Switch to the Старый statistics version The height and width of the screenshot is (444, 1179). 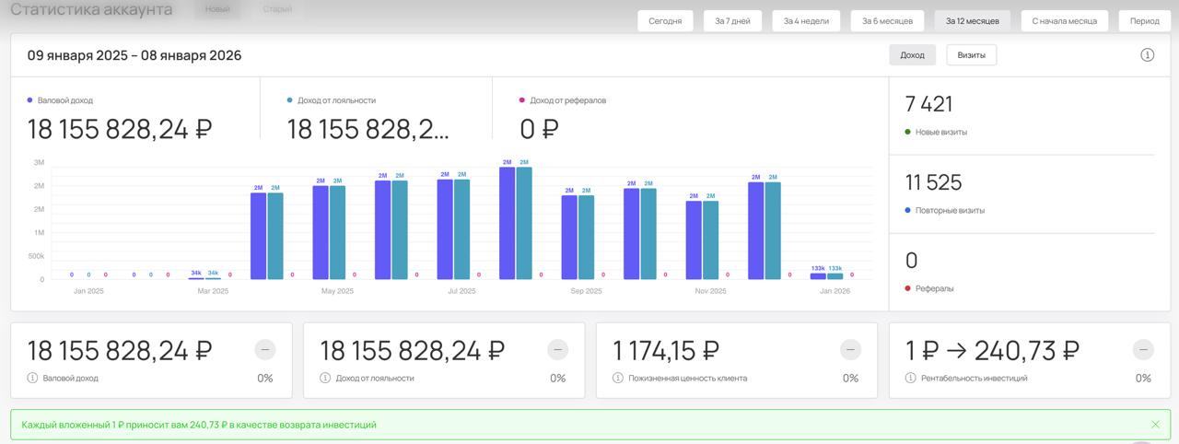tap(277, 9)
